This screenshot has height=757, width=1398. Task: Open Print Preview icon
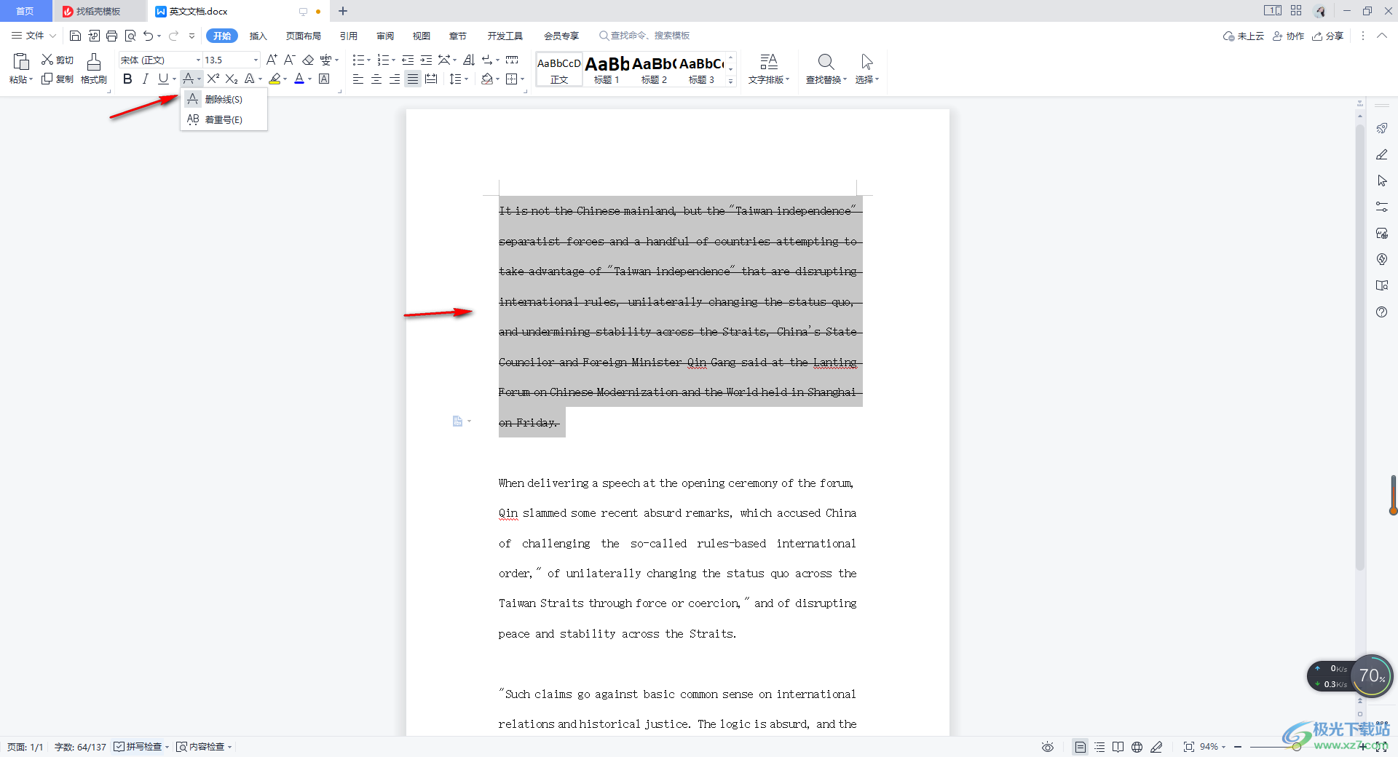click(130, 36)
